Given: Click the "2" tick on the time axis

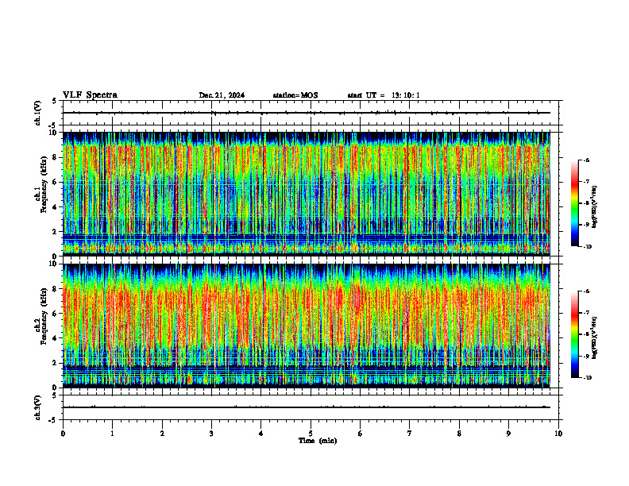Looking at the screenshot, I should click(162, 434).
